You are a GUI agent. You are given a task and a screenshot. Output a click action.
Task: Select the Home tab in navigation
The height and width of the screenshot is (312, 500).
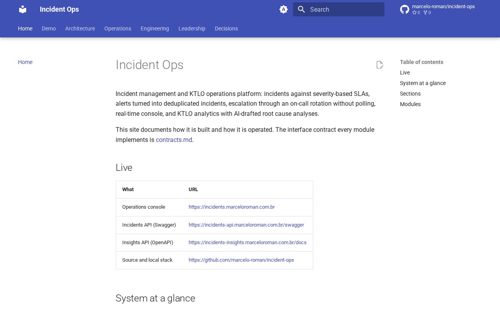click(x=25, y=28)
